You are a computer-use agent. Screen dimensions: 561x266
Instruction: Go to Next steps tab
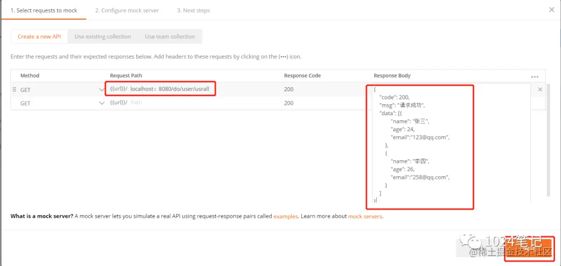pos(193,10)
